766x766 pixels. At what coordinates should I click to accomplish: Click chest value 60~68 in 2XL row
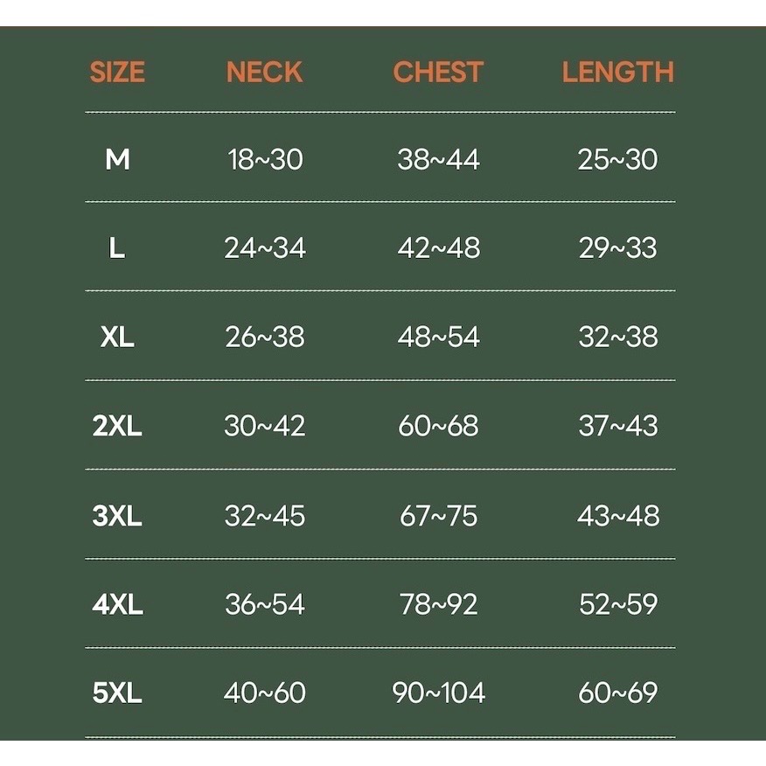438,427
